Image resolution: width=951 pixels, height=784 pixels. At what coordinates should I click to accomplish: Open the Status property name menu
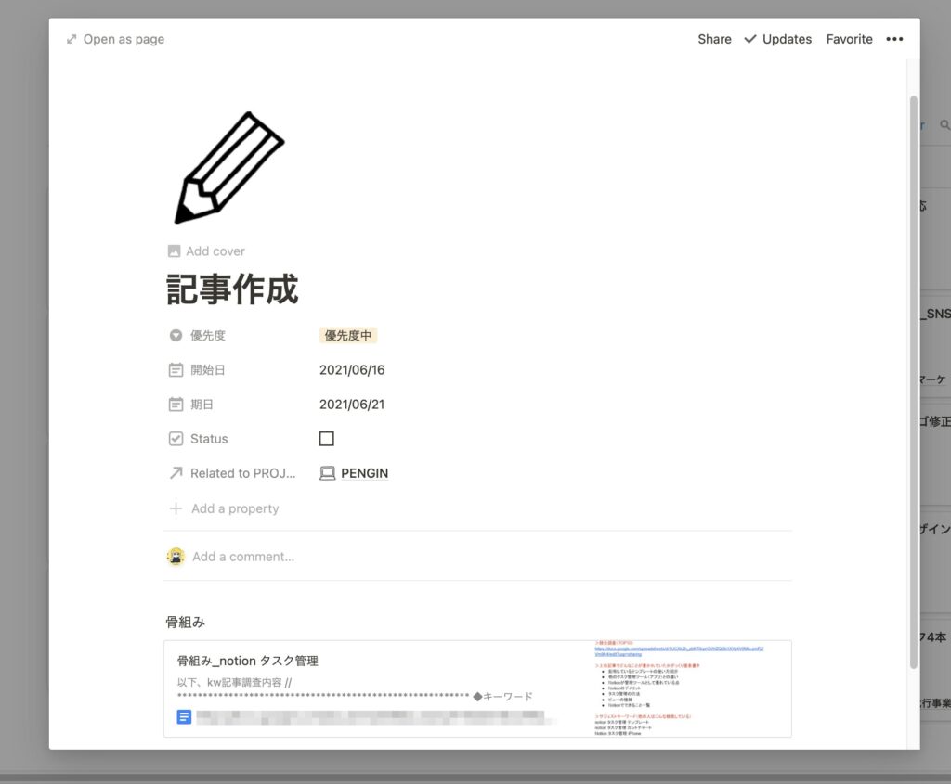[x=209, y=439]
